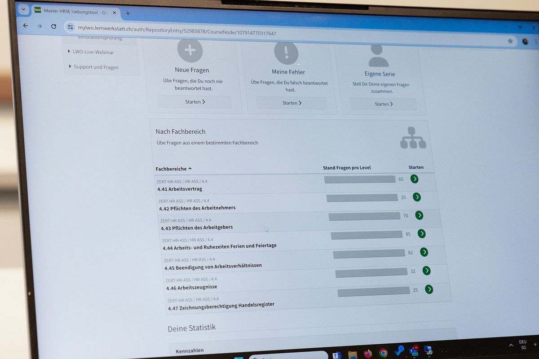
Task: Sort the list by Fachbereiche column header
Action: coord(171,169)
